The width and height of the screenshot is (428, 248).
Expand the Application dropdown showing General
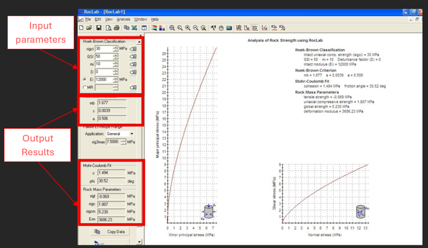132,134
